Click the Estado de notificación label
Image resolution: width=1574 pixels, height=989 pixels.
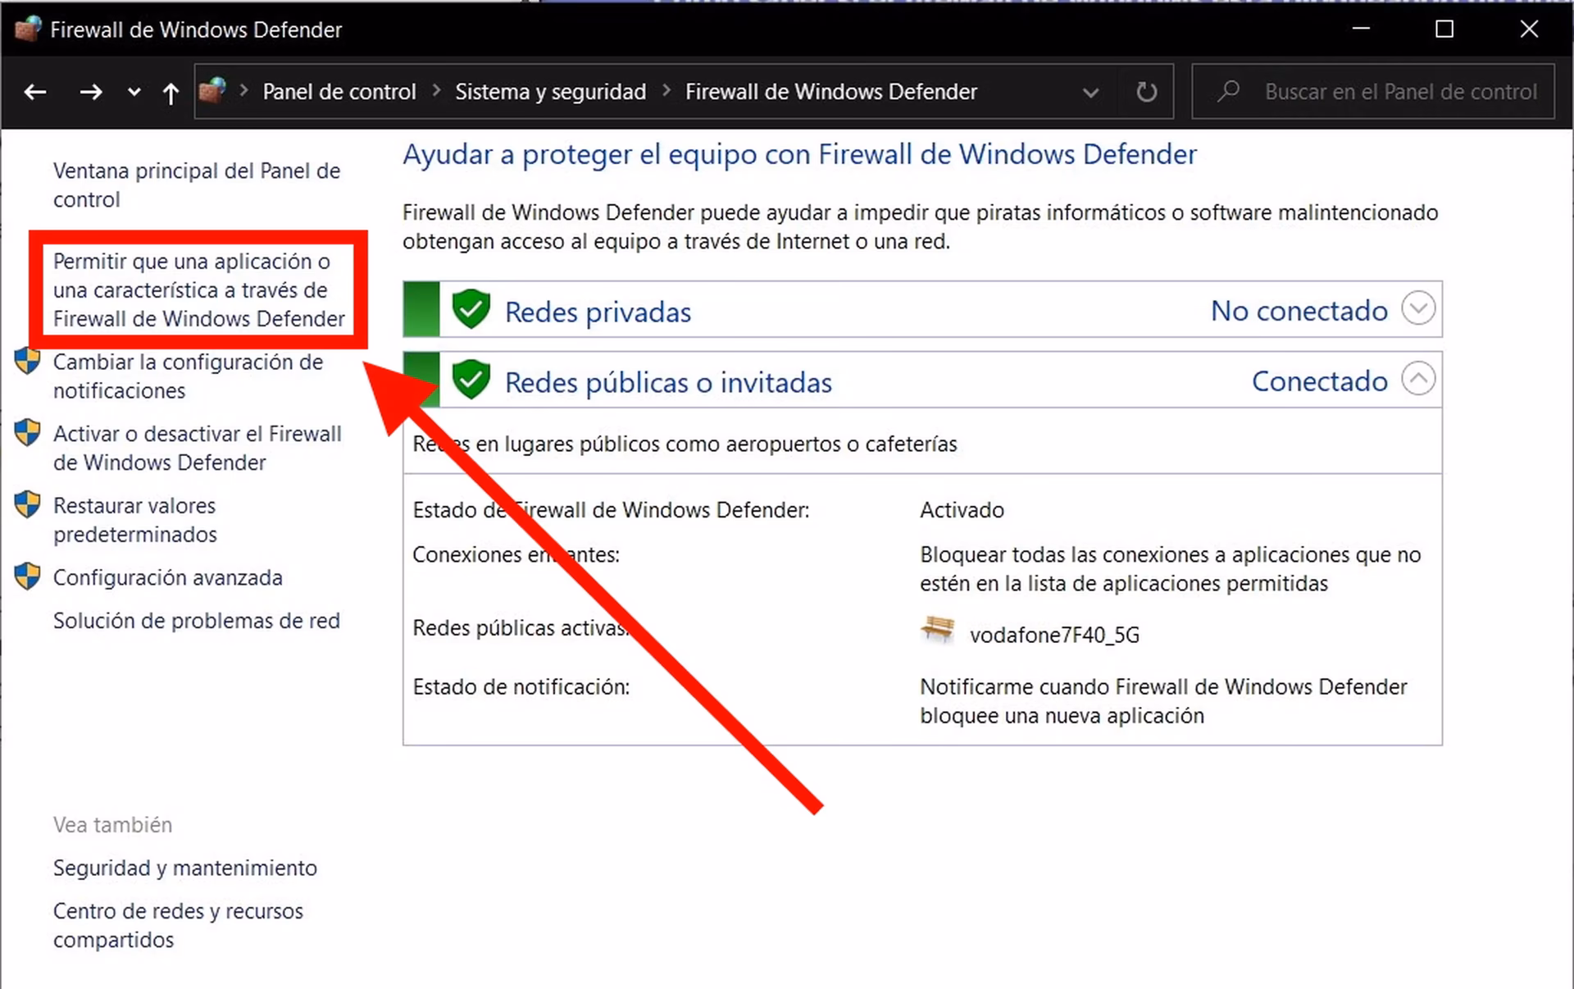[521, 687]
